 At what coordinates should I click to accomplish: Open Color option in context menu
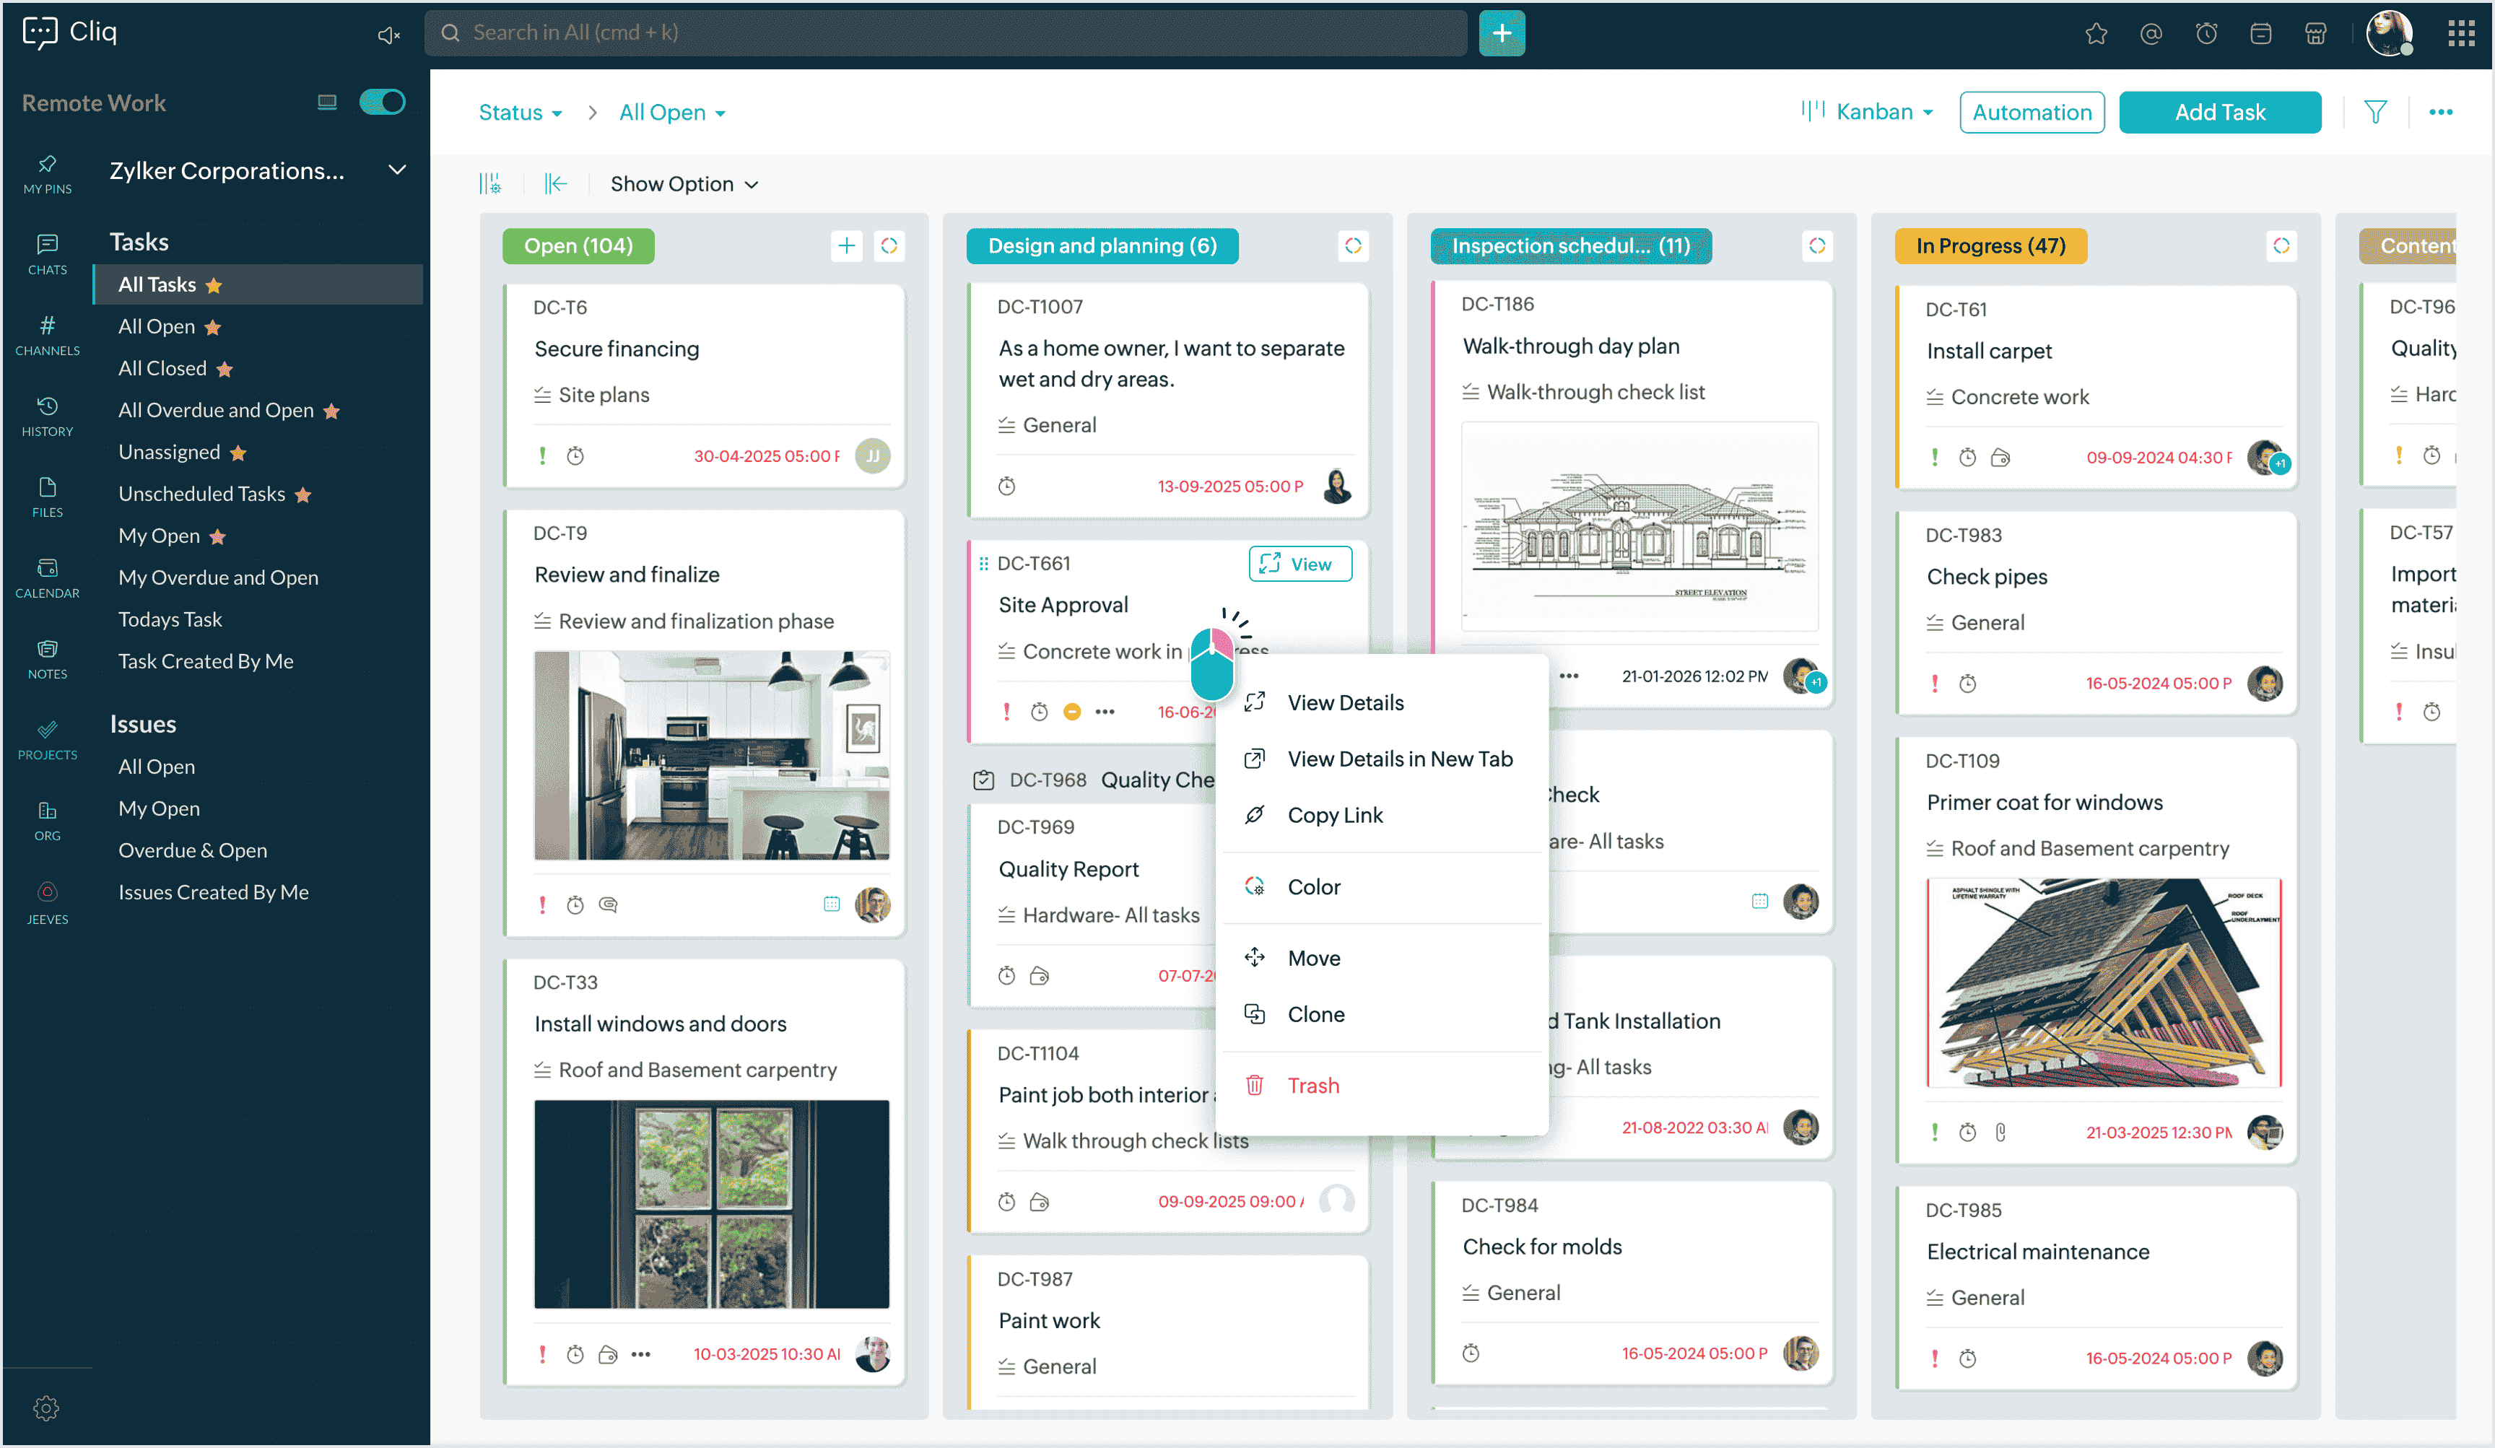point(1314,887)
